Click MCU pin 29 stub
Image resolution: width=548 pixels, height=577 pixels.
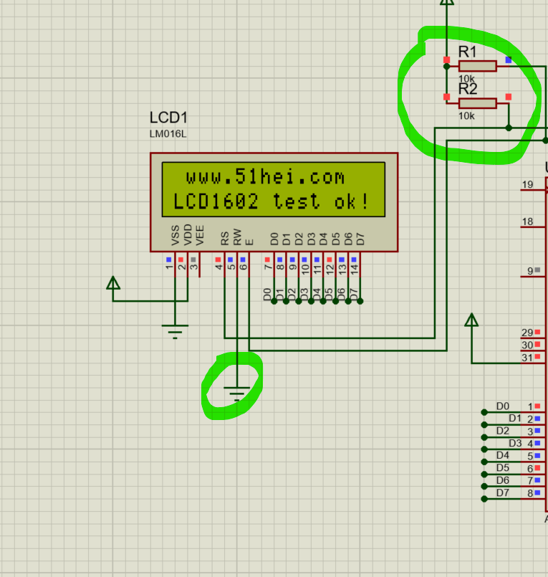pyautogui.click(x=532, y=338)
